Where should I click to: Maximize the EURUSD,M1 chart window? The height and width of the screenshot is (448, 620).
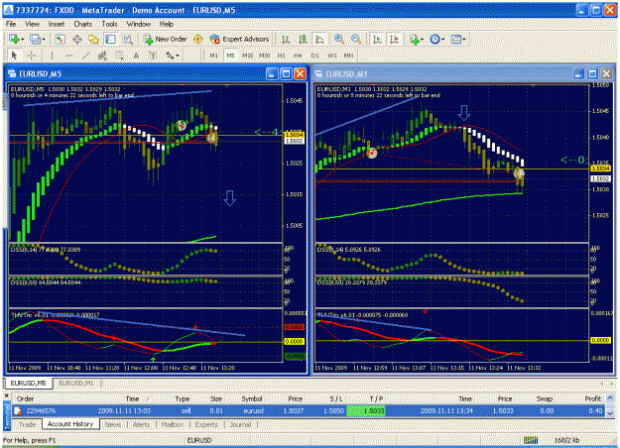coord(592,73)
